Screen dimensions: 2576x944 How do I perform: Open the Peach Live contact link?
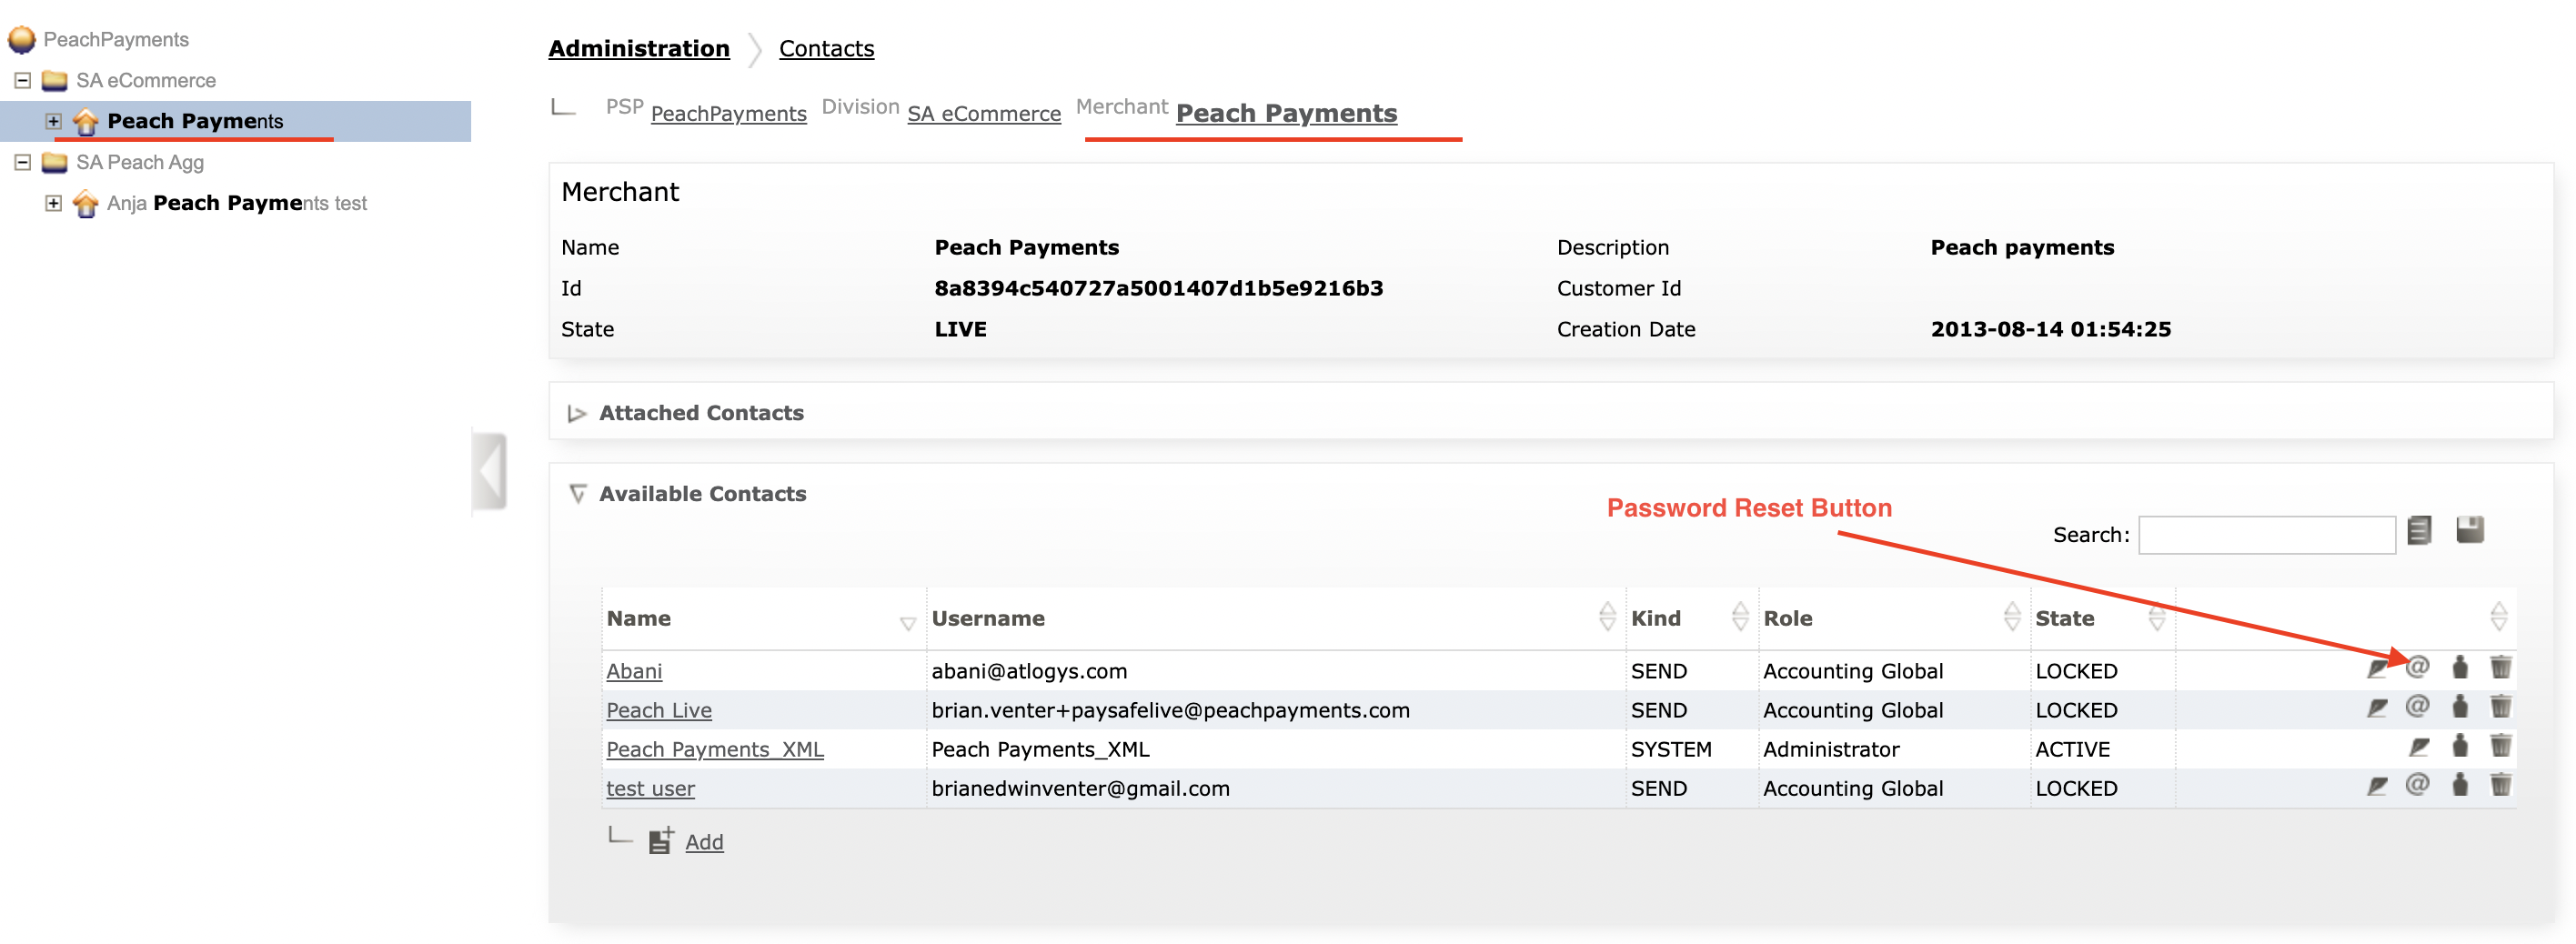pos(659,710)
